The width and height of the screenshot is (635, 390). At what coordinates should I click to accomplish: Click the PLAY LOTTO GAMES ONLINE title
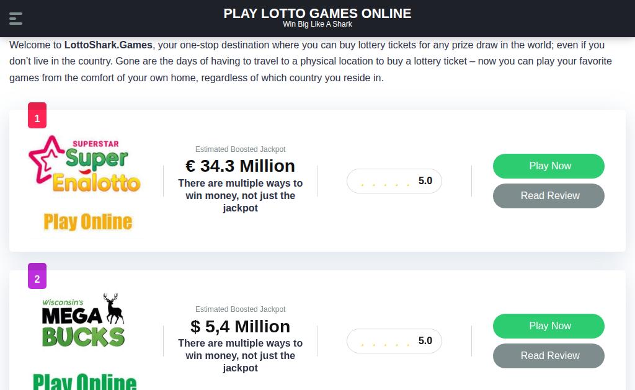317,14
